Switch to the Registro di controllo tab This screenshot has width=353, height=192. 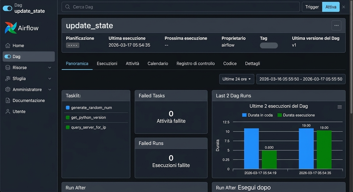click(196, 63)
